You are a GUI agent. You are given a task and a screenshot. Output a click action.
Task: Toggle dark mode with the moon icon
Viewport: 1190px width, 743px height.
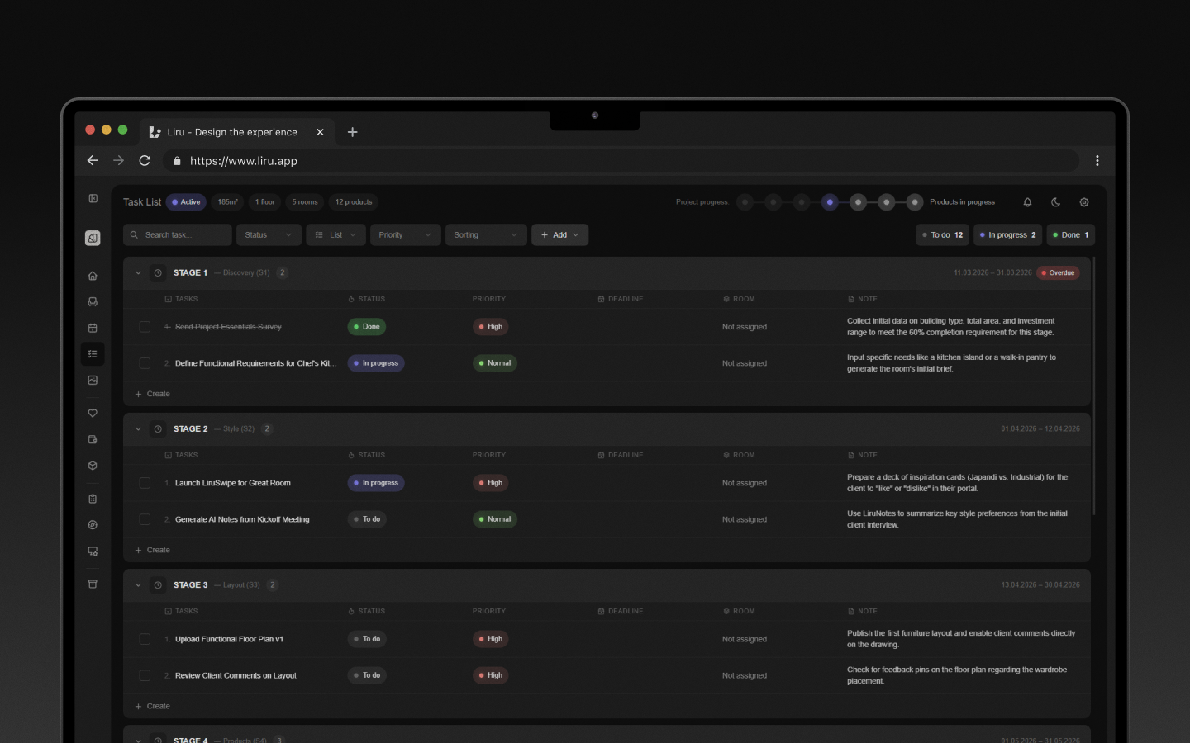point(1055,201)
